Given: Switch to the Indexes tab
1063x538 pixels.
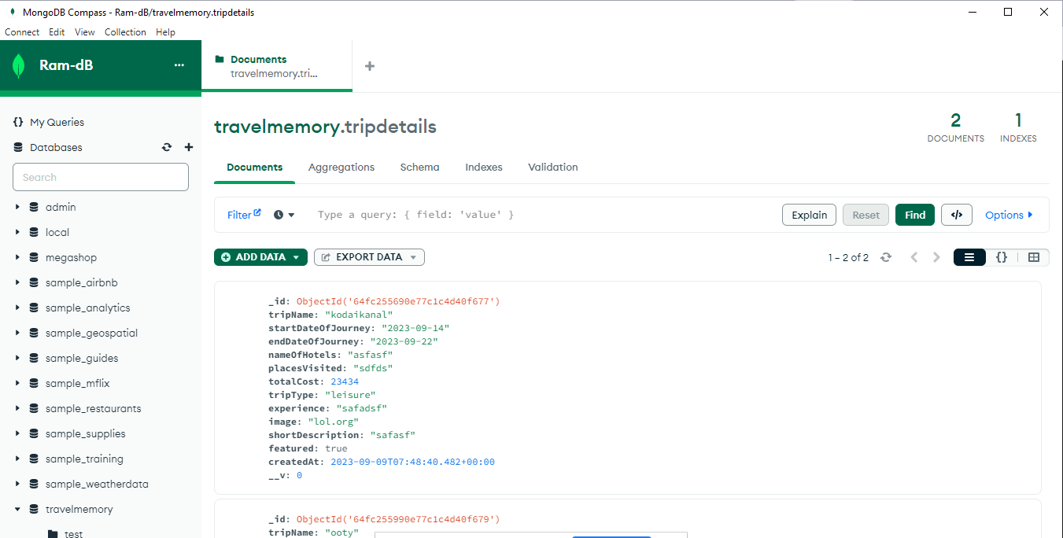Looking at the screenshot, I should click(484, 167).
